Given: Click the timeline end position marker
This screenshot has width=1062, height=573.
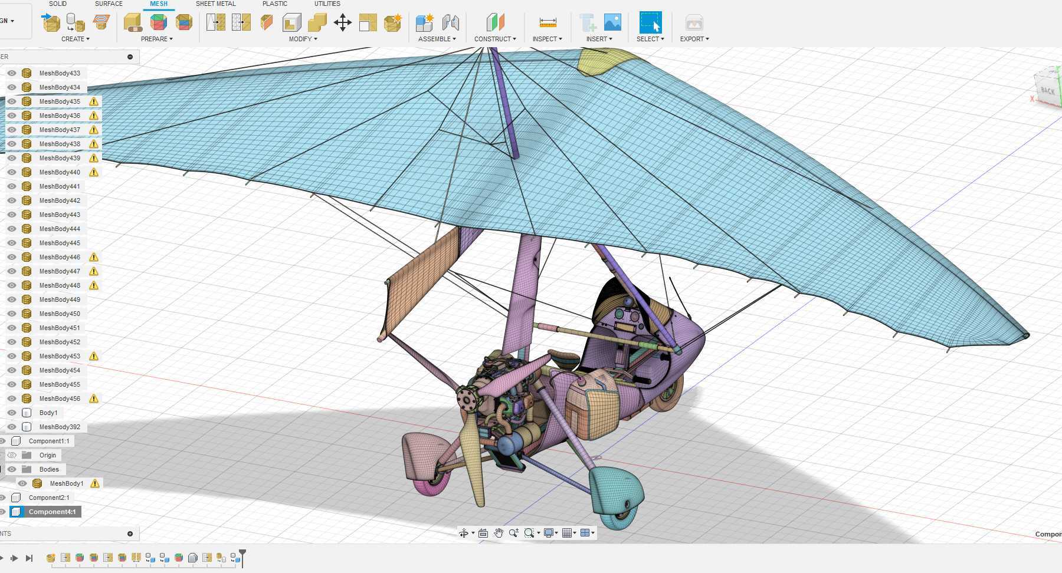Looking at the screenshot, I should [242, 558].
